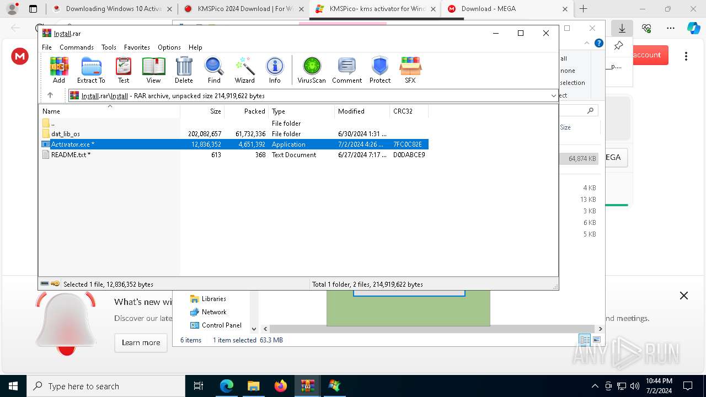Open the Favorites menu
This screenshot has height=397, width=706.
click(x=137, y=47)
